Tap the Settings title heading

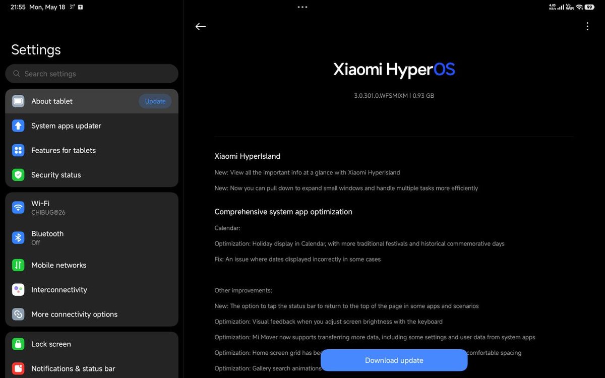(36, 50)
